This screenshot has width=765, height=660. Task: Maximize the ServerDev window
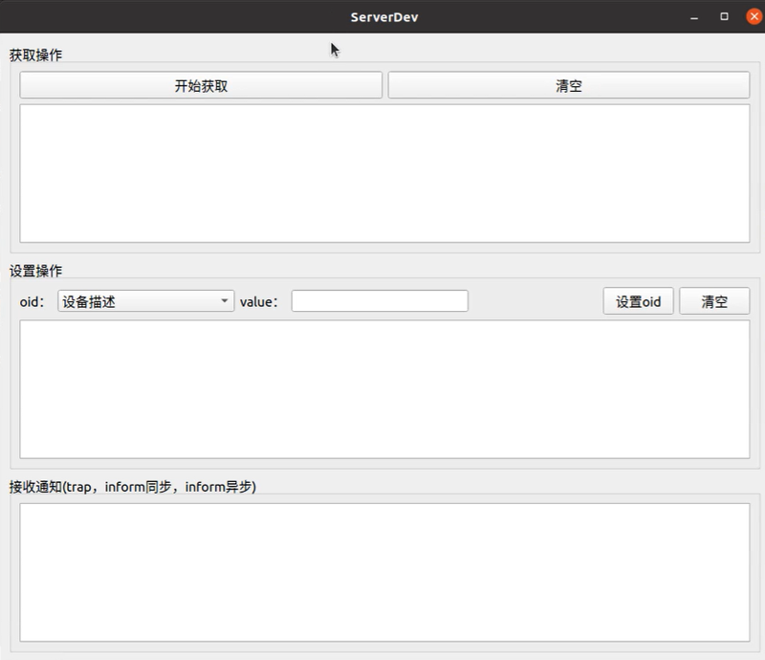click(x=724, y=16)
